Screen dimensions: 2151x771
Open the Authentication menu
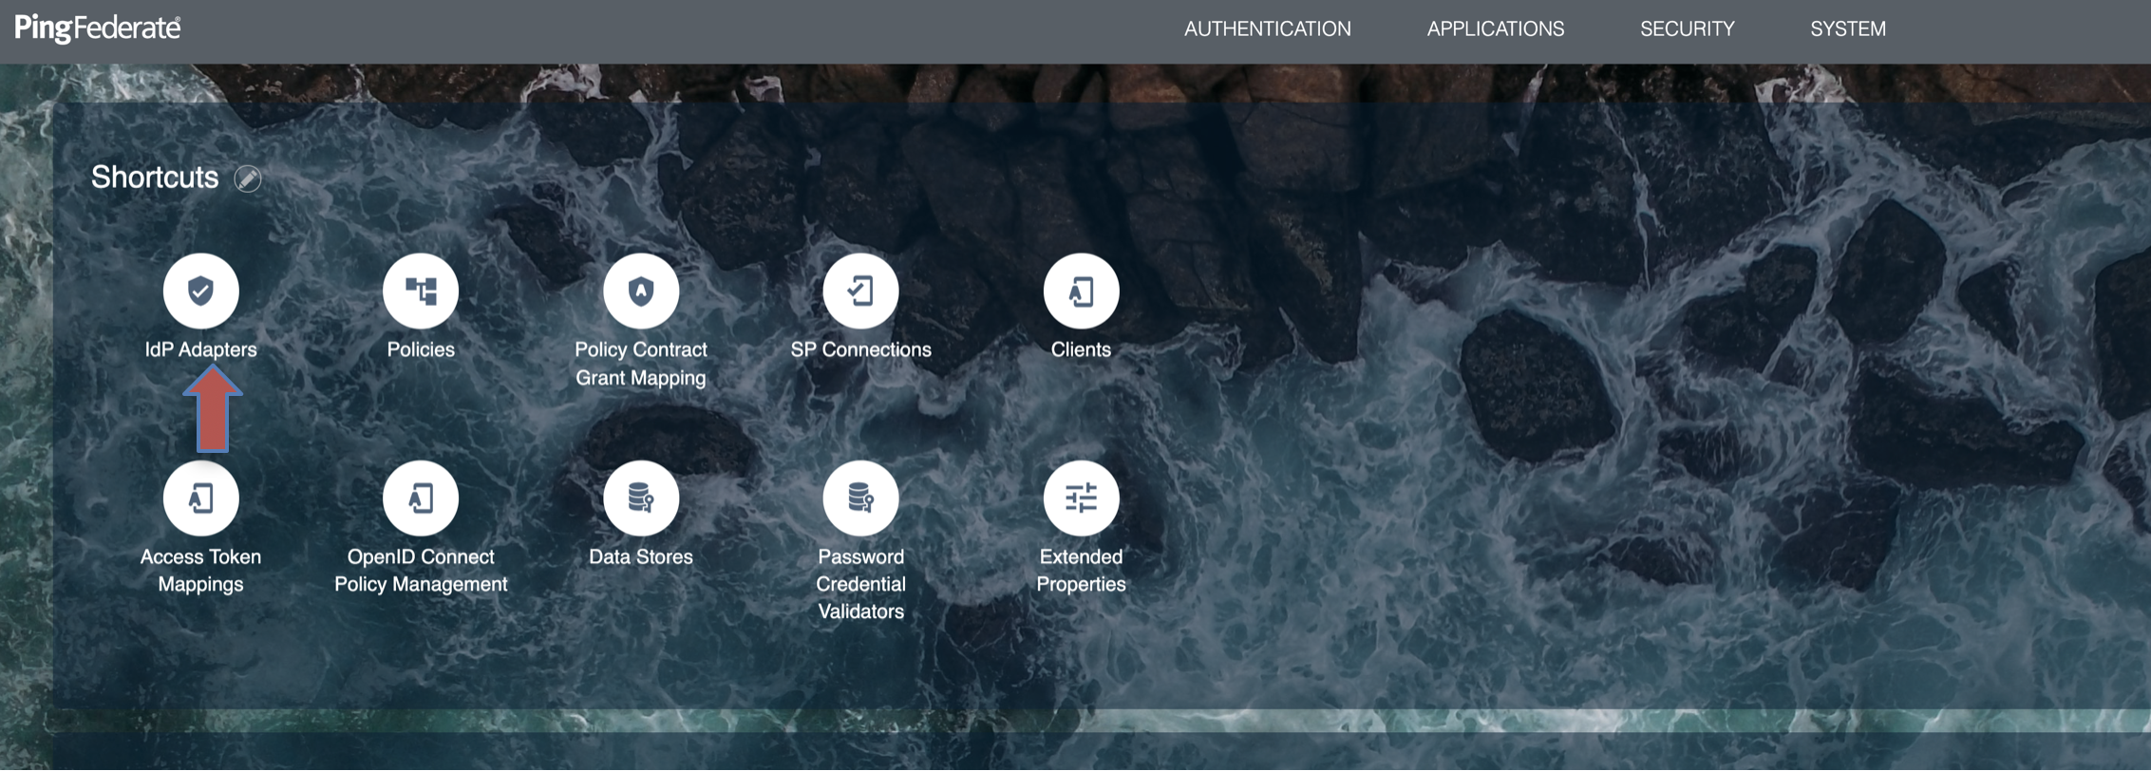[x=1267, y=29]
